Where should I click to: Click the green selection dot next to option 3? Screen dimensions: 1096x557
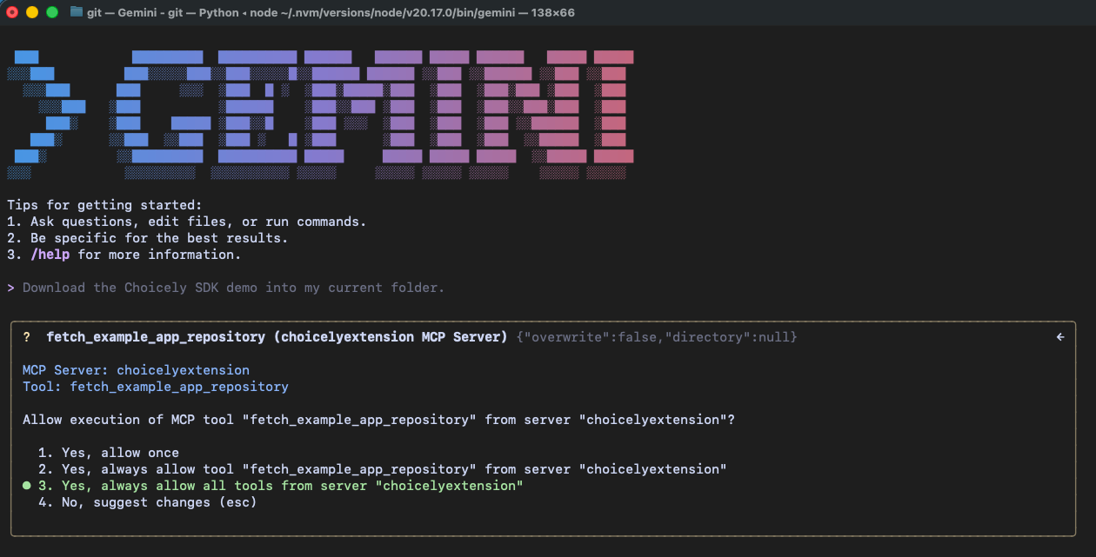point(25,485)
